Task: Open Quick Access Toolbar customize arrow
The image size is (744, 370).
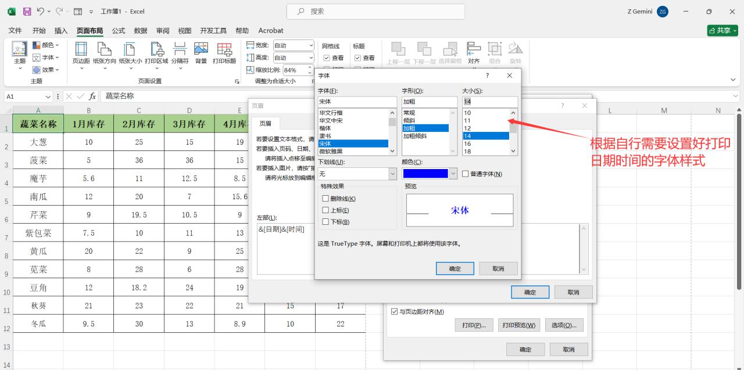Action: pos(91,12)
